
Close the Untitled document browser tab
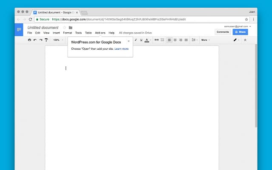pos(77,12)
